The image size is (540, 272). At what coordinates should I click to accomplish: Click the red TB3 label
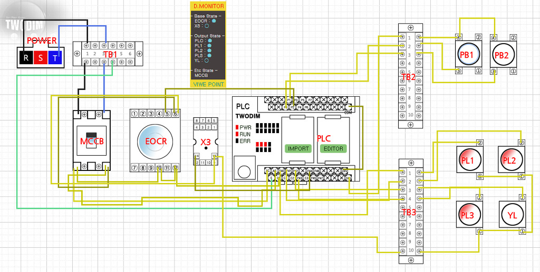pos(409,213)
